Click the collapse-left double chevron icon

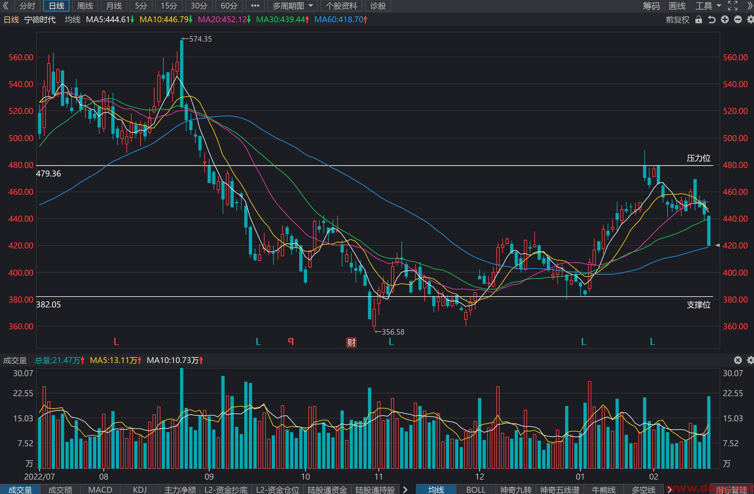tap(6, 6)
